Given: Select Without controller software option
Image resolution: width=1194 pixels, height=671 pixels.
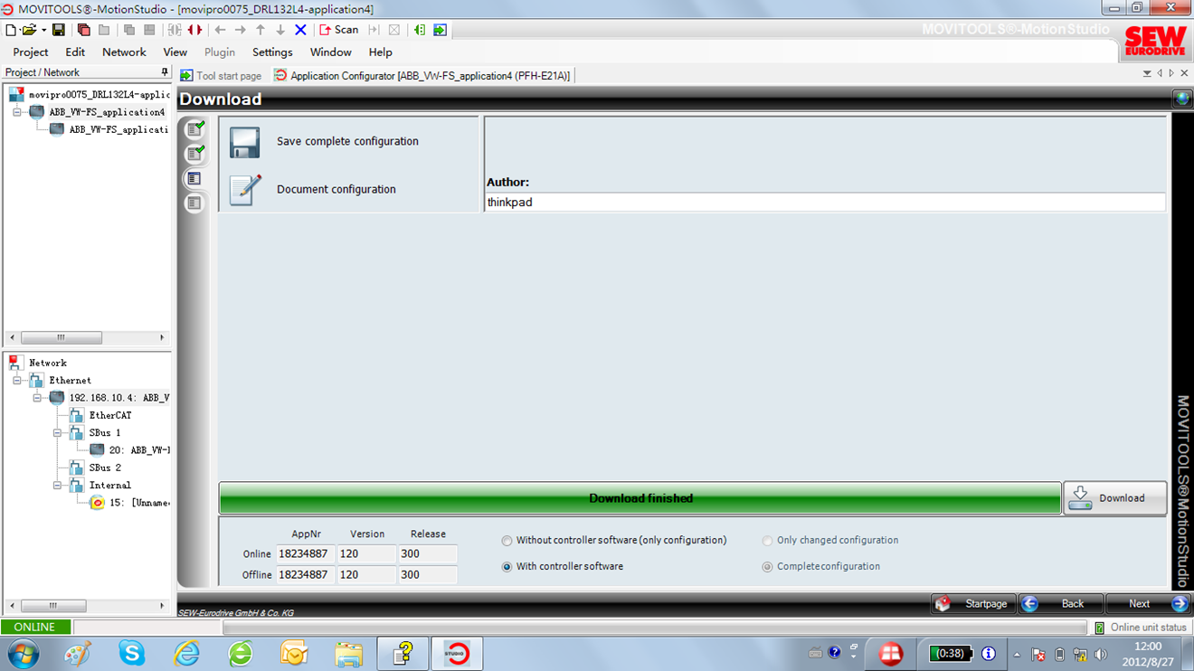Looking at the screenshot, I should pos(507,541).
